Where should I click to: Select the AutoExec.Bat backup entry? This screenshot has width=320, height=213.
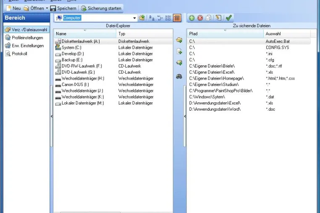[249, 42]
